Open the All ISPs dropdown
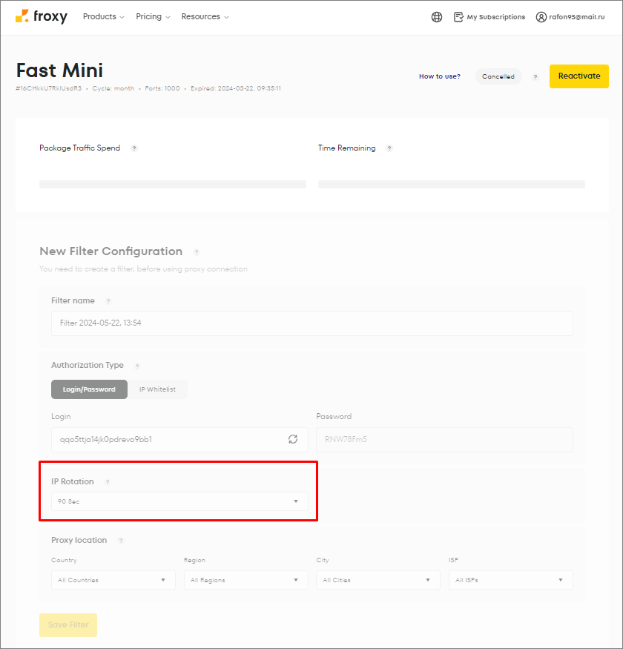The image size is (623, 649). 510,579
